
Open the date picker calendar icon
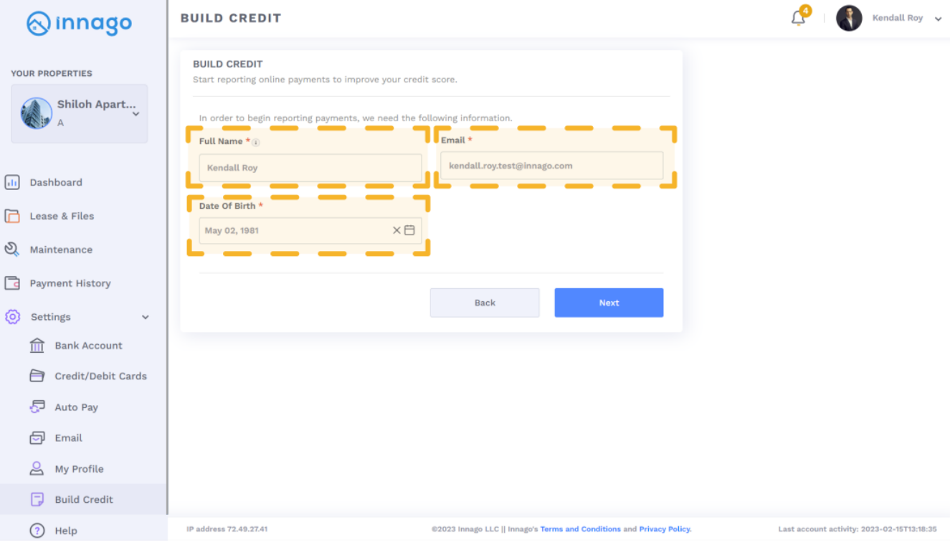pyautogui.click(x=409, y=230)
